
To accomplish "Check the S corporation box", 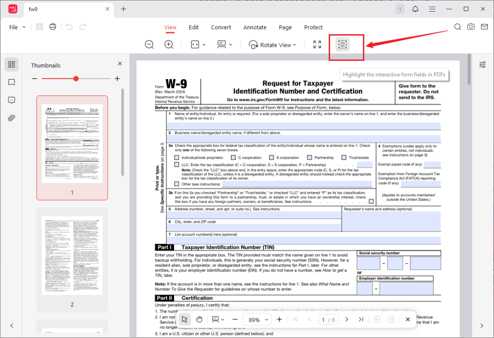I will [272, 158].
